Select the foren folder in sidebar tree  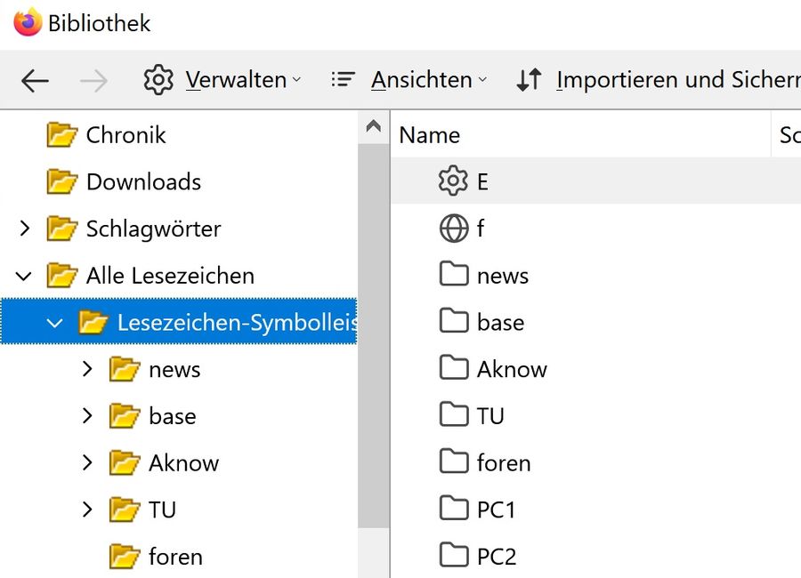175,557
